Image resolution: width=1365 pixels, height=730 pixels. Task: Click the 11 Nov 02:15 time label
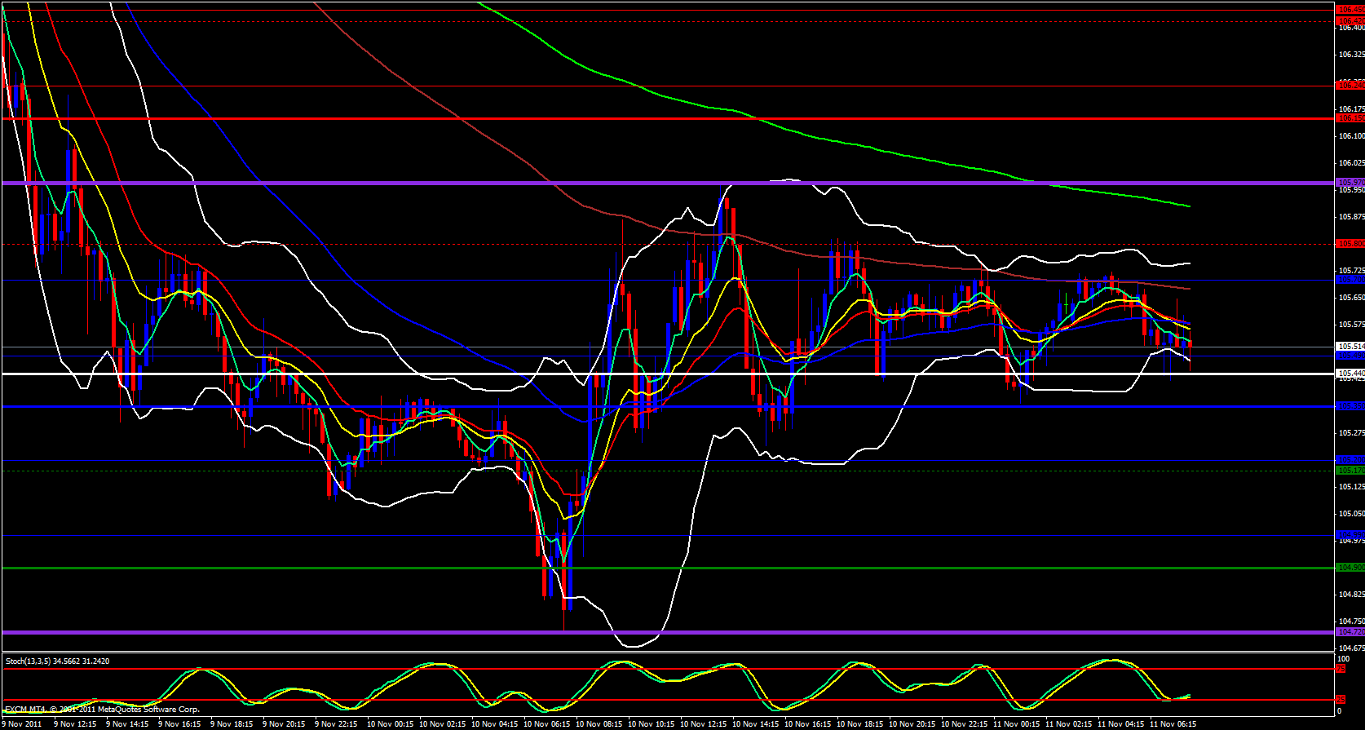coord(1070,723)
